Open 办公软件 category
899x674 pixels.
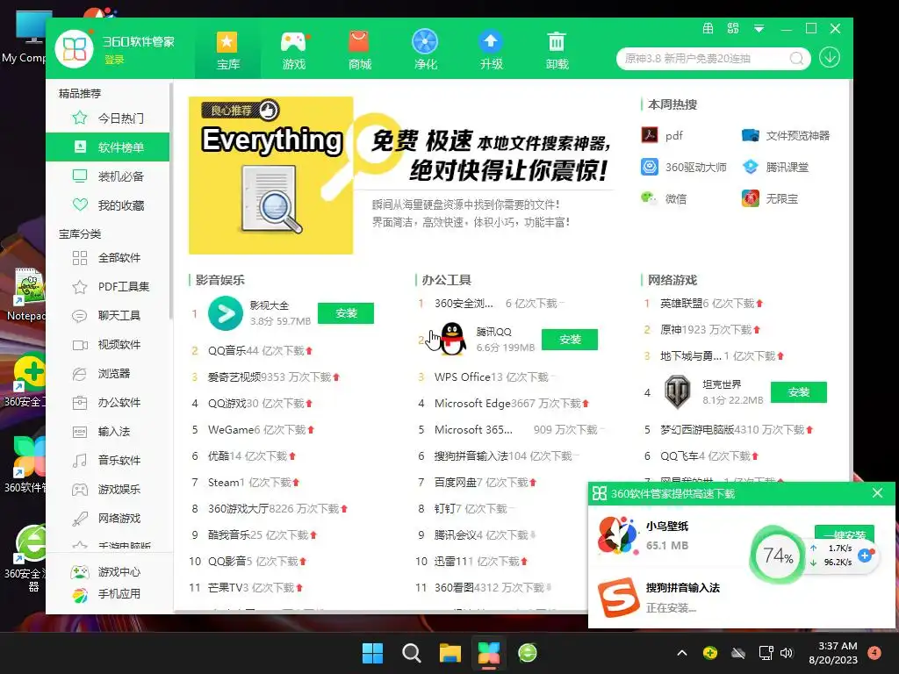coord(108,402)
